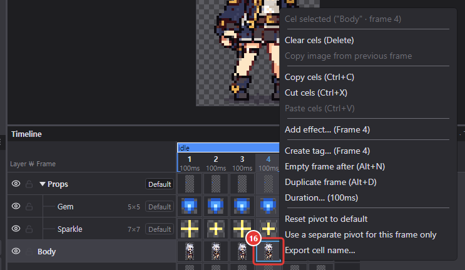The width and height of the screenshot is (465, 270).
Task: Click the Timeline panel title
Action: [x=26, y=134]
